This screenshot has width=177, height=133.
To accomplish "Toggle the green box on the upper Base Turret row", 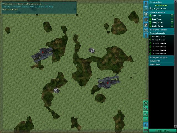I will click(172, 16).
